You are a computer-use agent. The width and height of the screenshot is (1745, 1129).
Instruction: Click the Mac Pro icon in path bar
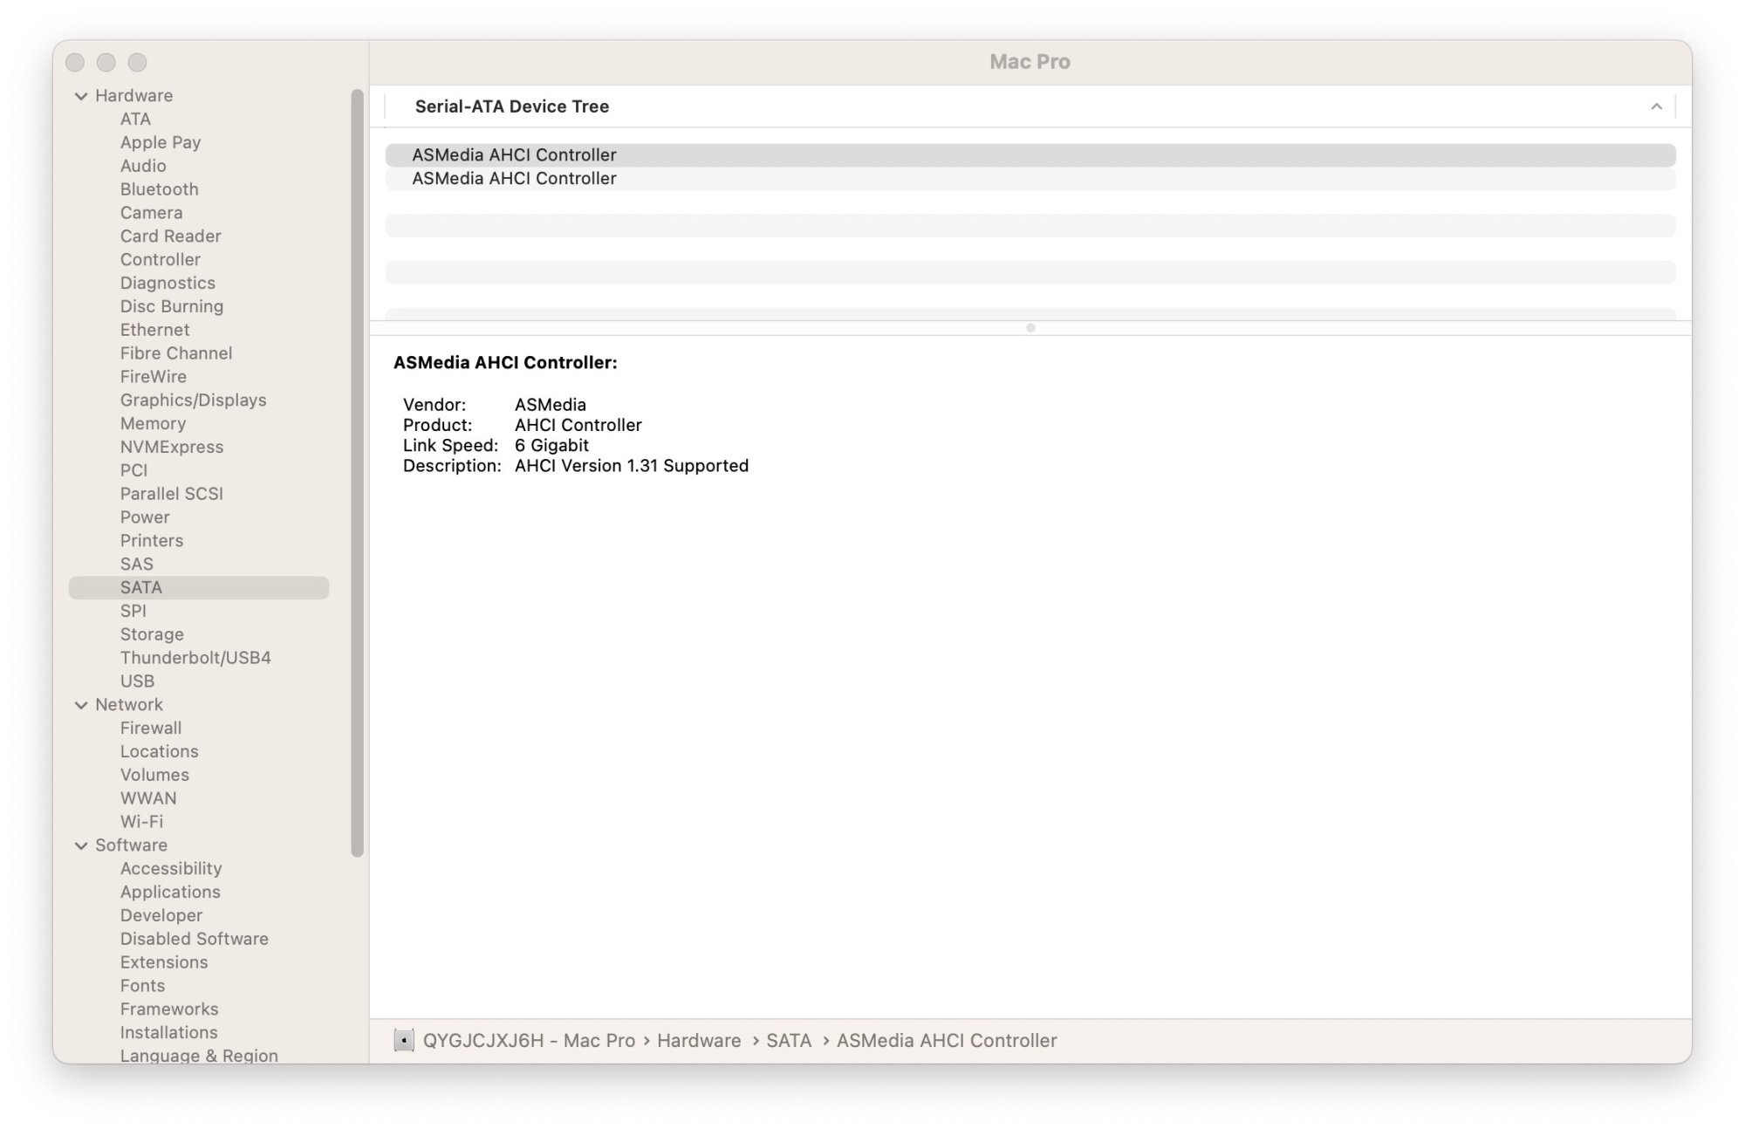point(403,1040)
